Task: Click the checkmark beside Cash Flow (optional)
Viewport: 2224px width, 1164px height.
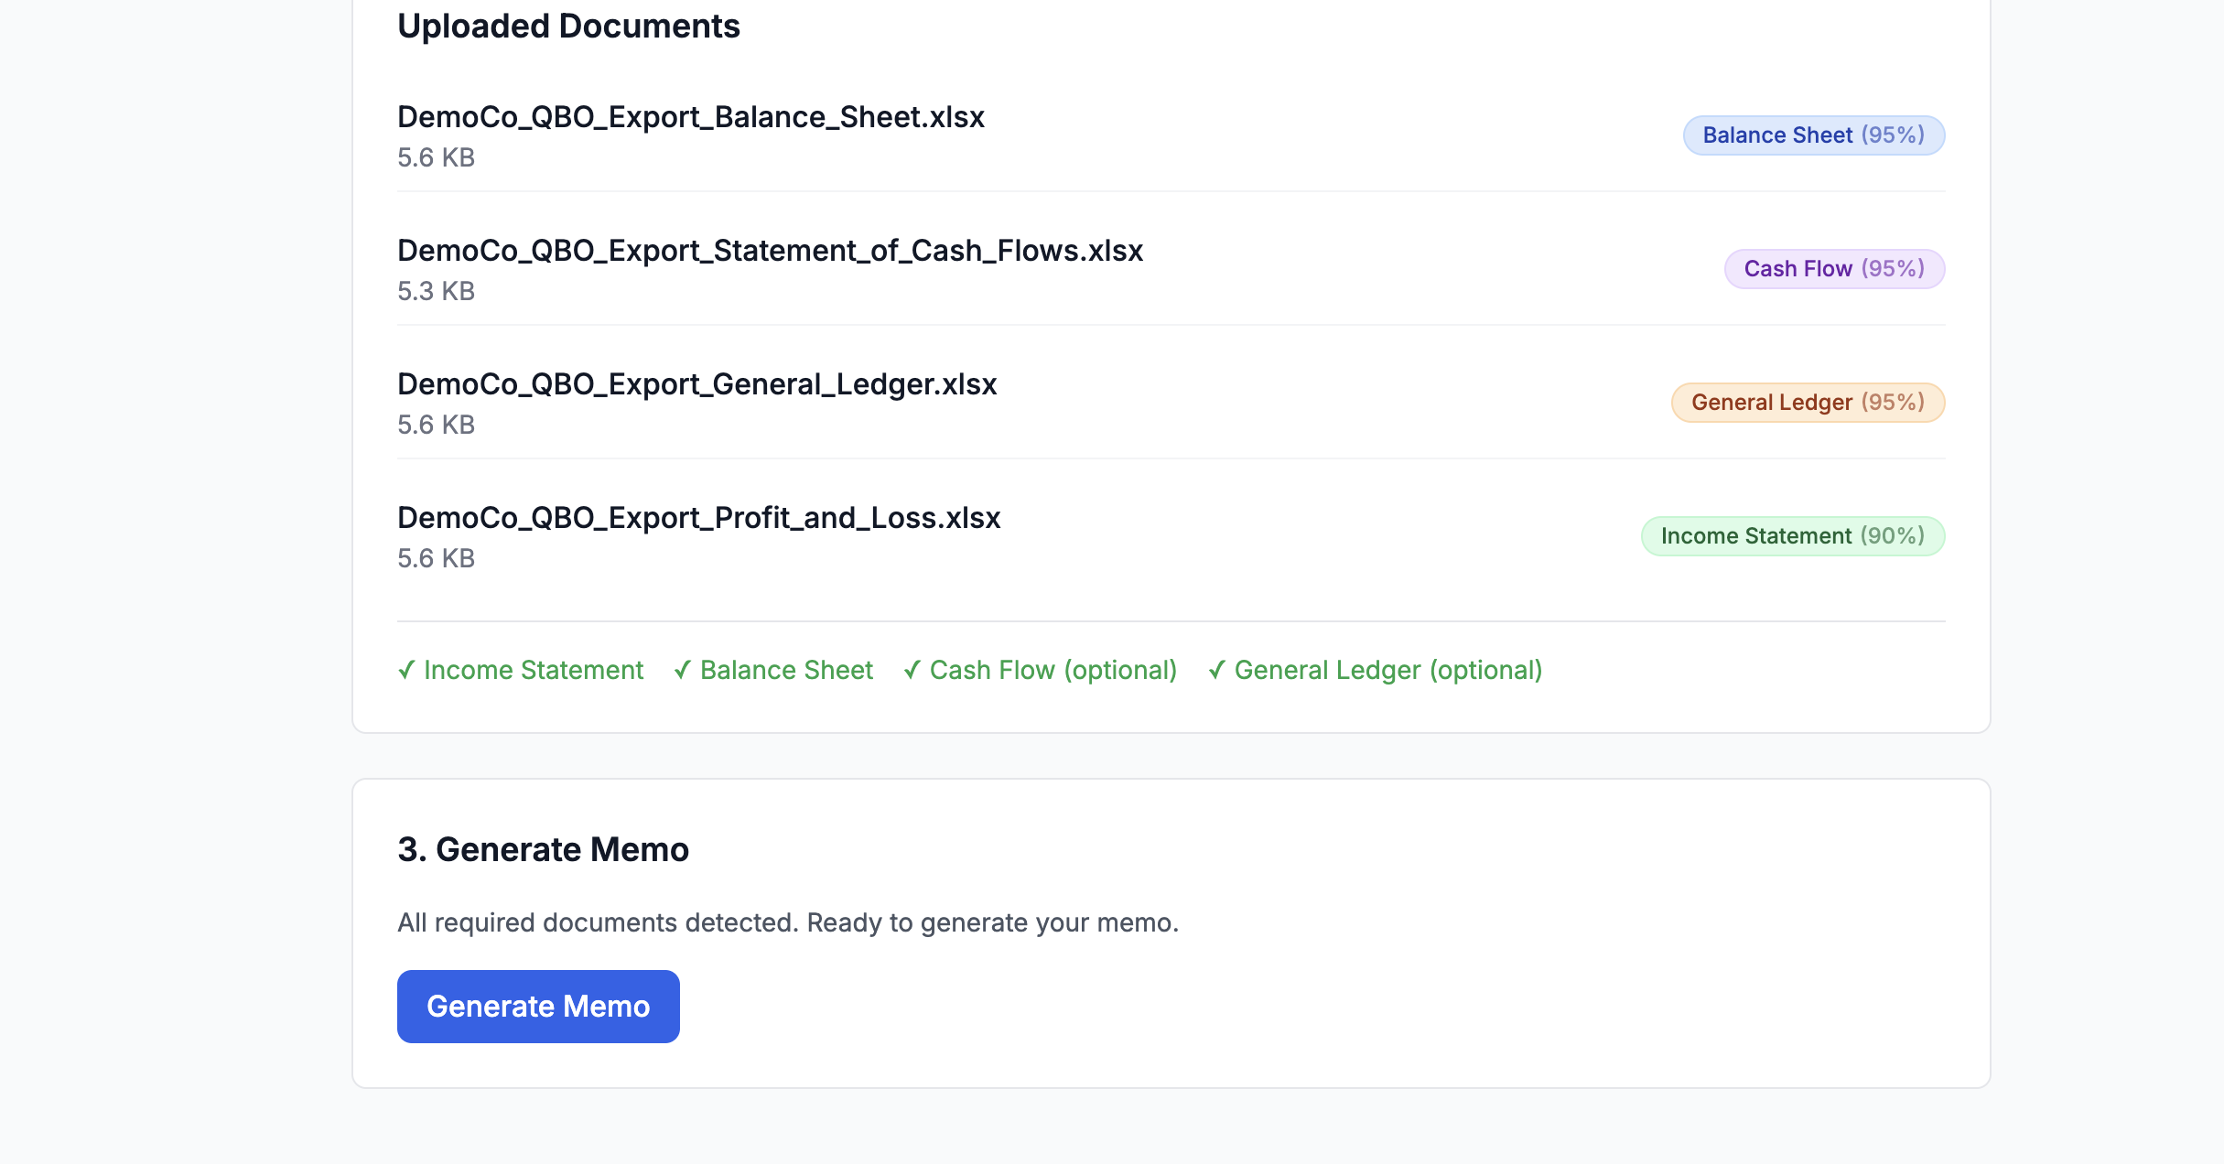Action: [x=911, y=670]
